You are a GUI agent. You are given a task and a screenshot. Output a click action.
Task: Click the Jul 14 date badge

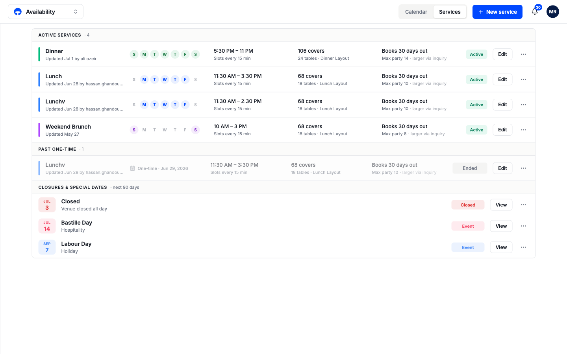tap(47, 226)
